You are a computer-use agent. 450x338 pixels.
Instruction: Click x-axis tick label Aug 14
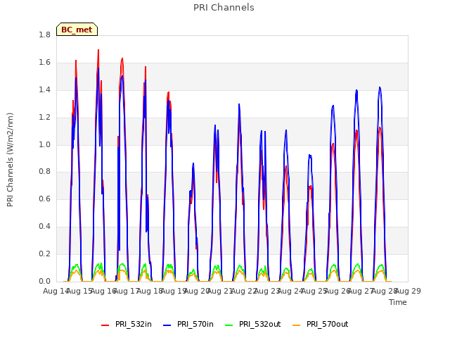point(55,291)
